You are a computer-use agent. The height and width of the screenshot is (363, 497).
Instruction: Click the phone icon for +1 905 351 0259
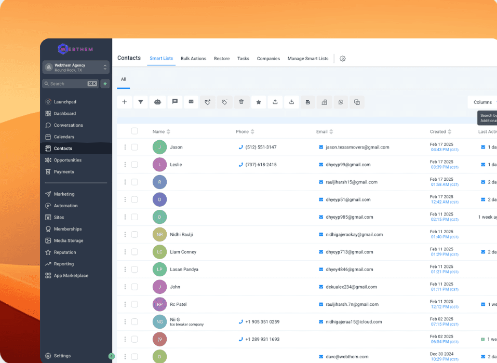click(x=240, y=322)
